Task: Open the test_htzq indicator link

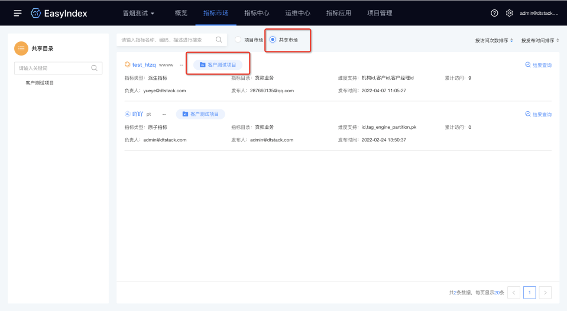Action: point(144,64)
